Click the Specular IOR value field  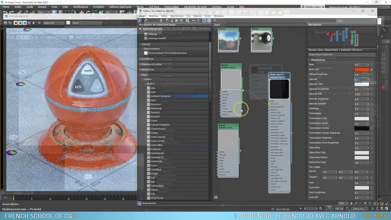[x=362, y=94]
